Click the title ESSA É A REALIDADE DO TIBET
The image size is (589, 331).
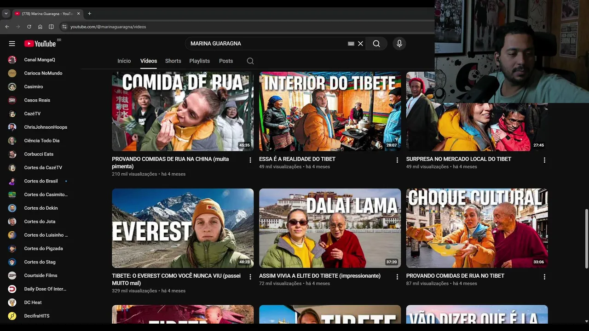point(297,159)
